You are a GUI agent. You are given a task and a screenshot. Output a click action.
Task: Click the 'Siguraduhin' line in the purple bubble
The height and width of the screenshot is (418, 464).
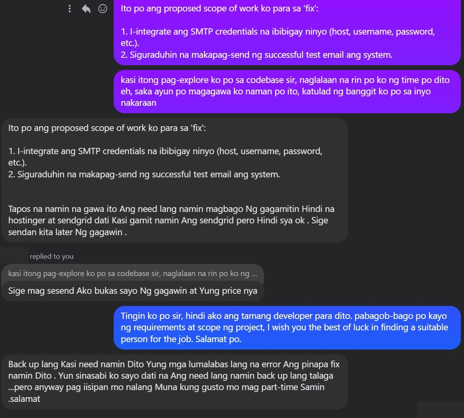coord(256,55)
